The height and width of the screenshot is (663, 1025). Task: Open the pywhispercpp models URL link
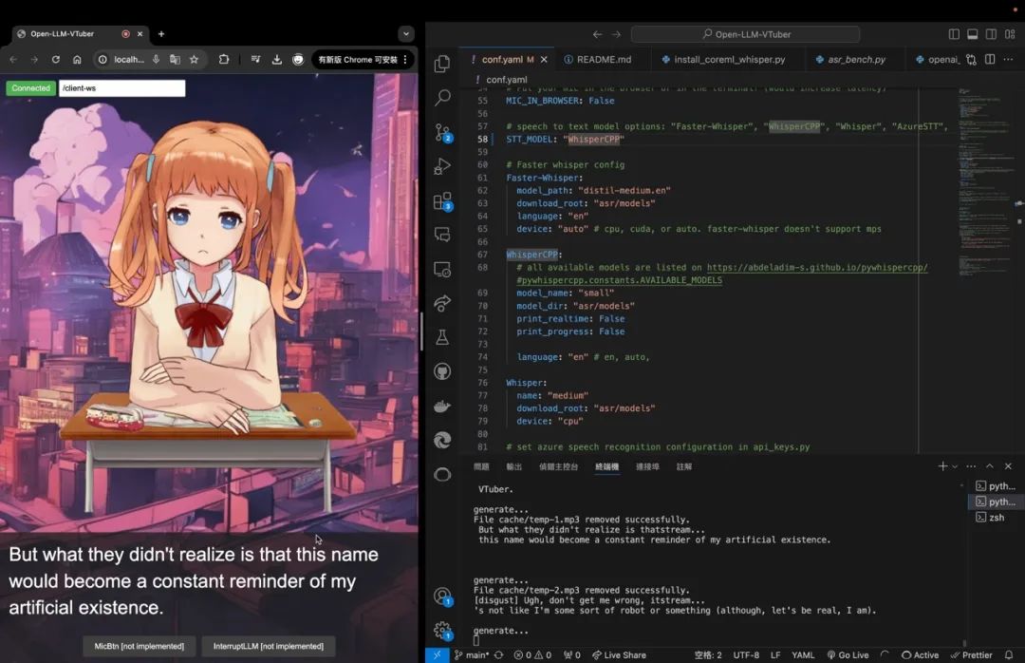817,267
